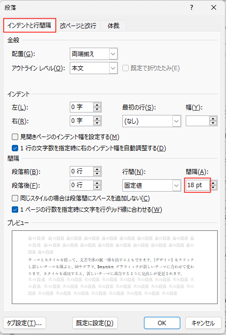This screenshot has height=335, width=226.
Task: Decrease 幅(Y) indent width with down arrow
Action: [x=213, y=123]
